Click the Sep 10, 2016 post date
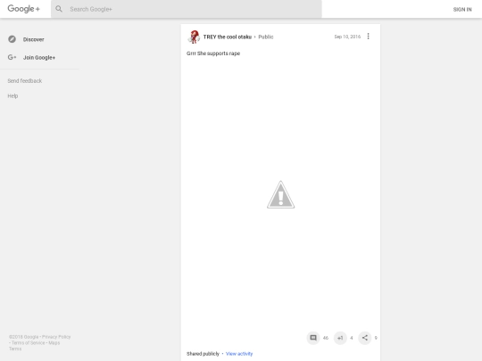The width and height of the screenshot is (482, 361). click(347, 37)
